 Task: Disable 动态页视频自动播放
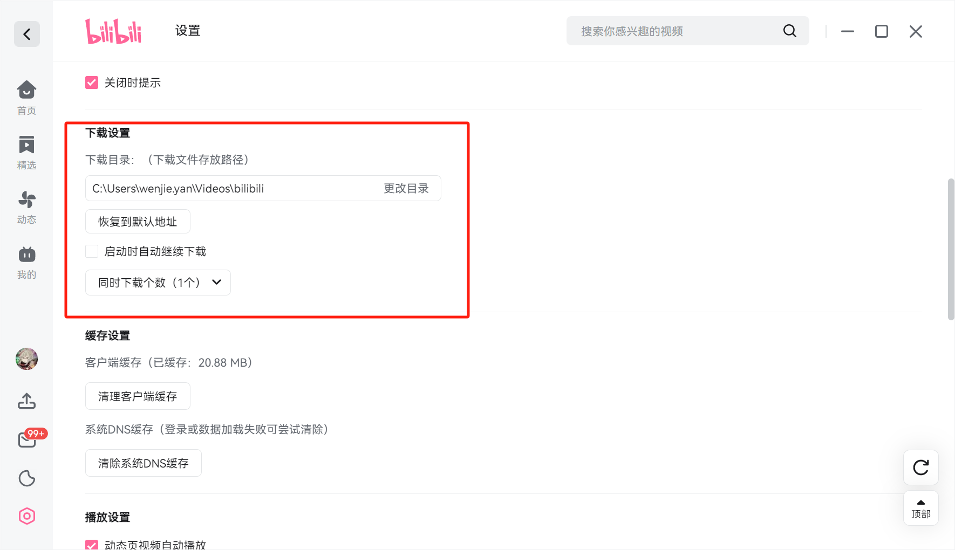coord(91,545)
